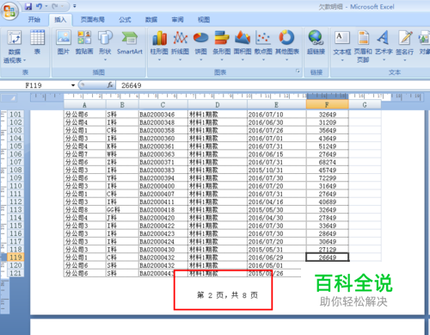The image size is (430, 335).
Task: Expand the 形状 dropdown arrow
Action: pyautogui.click(x=105, y=59)
